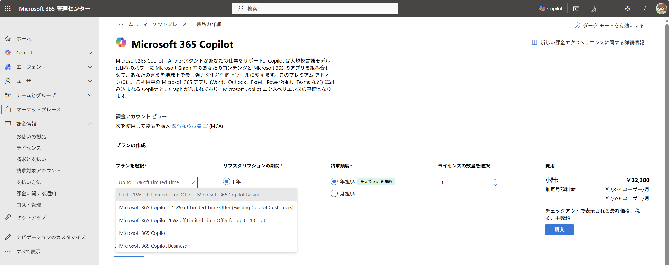
Task: Choose plain Microsoft 365 Copilot plan
Action: pos(206,233)
